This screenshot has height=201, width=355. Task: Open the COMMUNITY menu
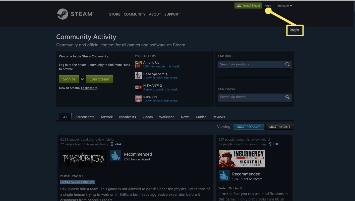pos(135,14)
